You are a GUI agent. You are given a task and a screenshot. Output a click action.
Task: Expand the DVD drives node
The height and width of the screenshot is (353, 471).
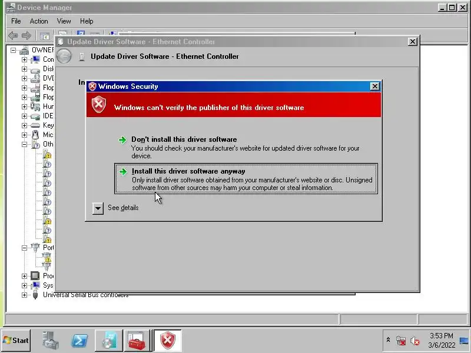(x=24, y=78)
